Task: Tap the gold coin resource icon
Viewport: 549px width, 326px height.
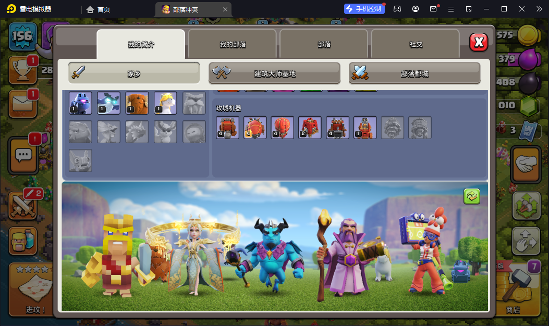Action: tap(528, 35)
